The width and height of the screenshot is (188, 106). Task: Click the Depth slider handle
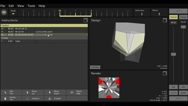(183, 27)
